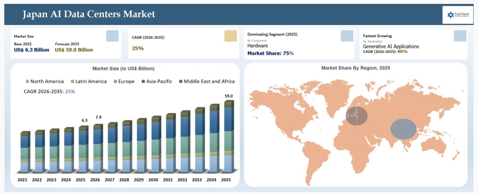Viewport: 478px width, 194px height.
Task: Click the grey bubble over Europe on map
Action: pos(357,116)
